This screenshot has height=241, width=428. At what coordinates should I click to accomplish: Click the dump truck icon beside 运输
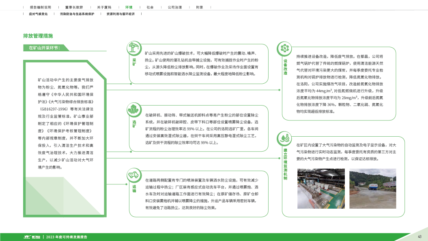(133, 175)
